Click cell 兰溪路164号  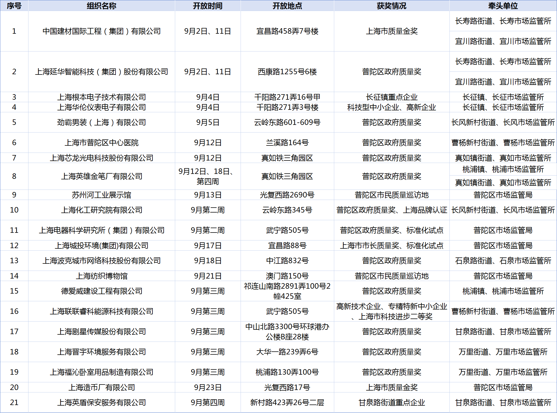coord(287,143)
